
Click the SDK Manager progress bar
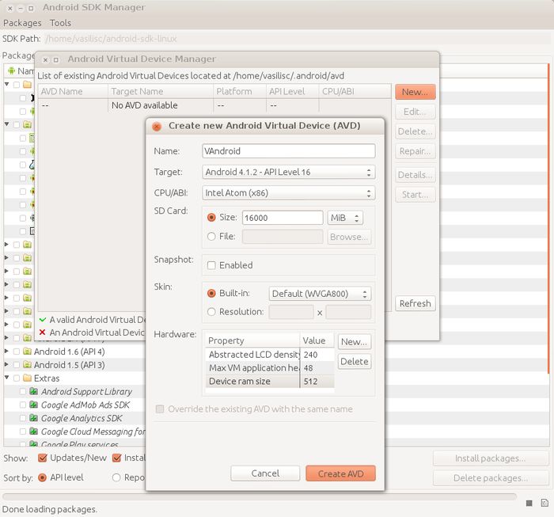pos(260,496)
